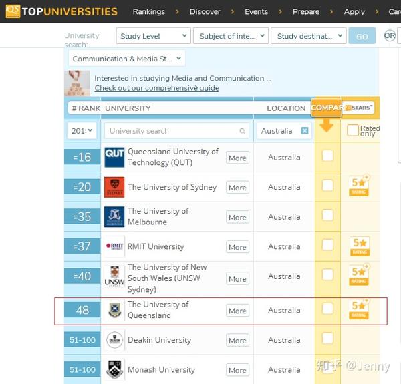Click UNSW 5-star rating badge
The image size is (401, 384).
[359, 275]
